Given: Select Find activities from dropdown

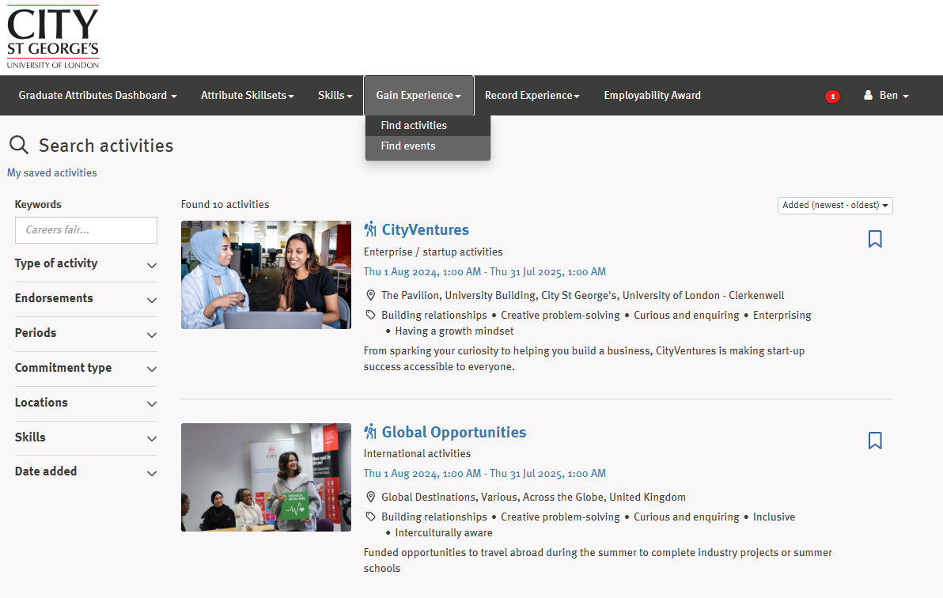Looking at the screenshot, I should click(x=428, y=125).
